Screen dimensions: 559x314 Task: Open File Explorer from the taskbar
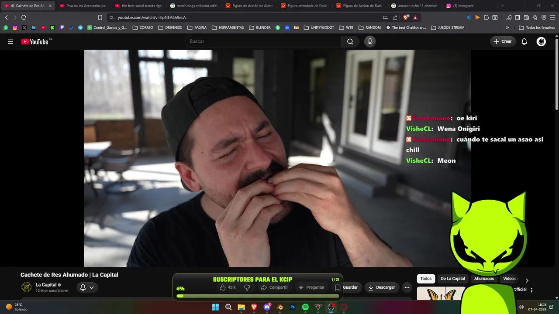[241, 307]
